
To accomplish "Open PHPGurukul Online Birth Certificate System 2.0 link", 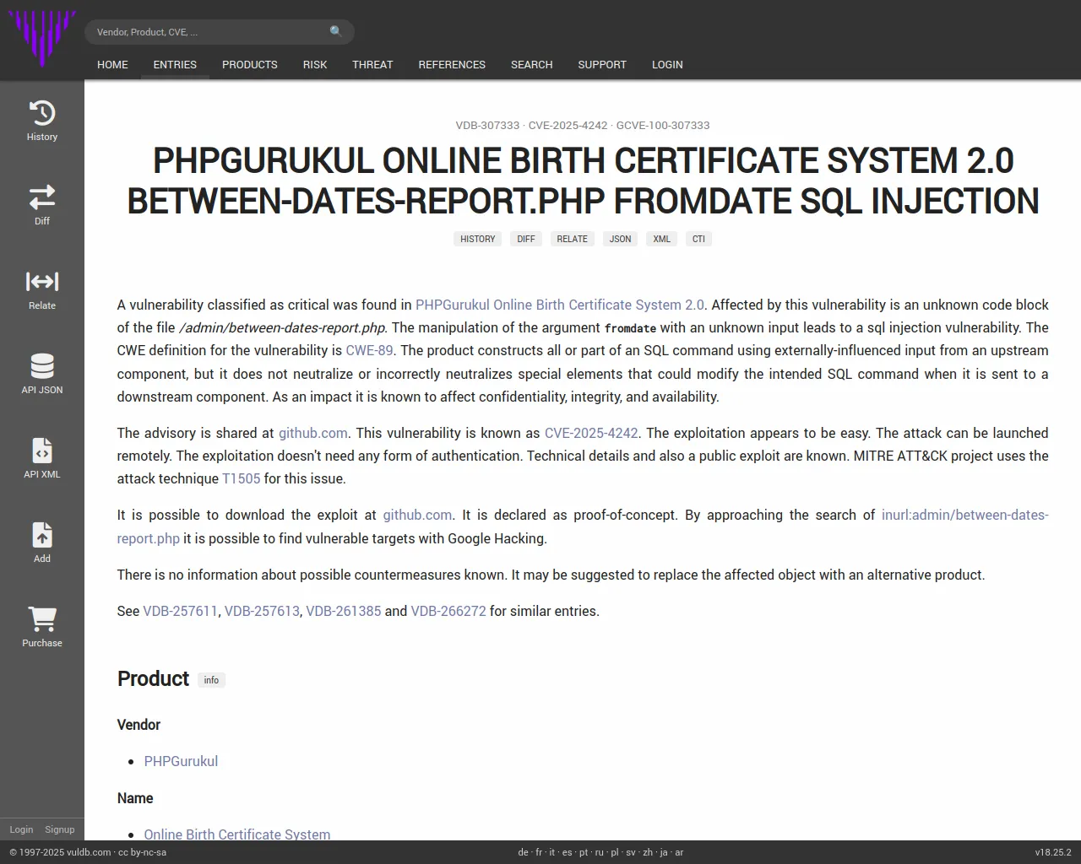I will [x=559, y=305].
